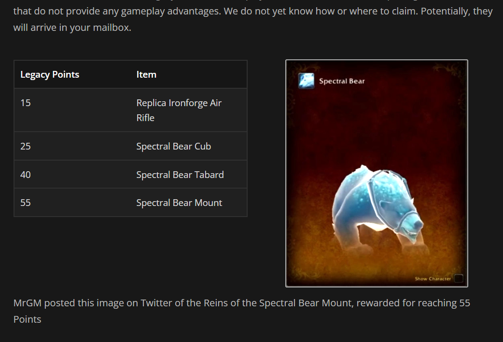503x342 pixels.
Task: Click the Spectral Bear icon in preview
Action: (306, 81)
